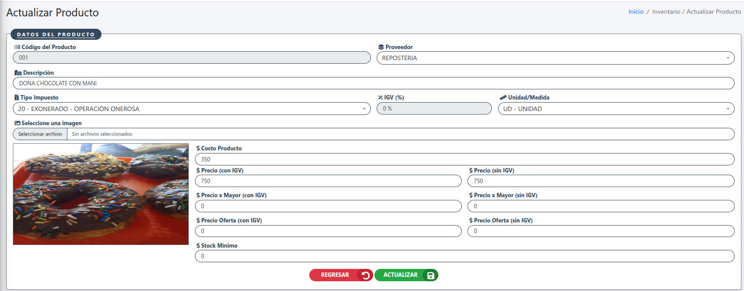
Task: Click the percent icon next to IGV (%)
Action: (380, 97)
